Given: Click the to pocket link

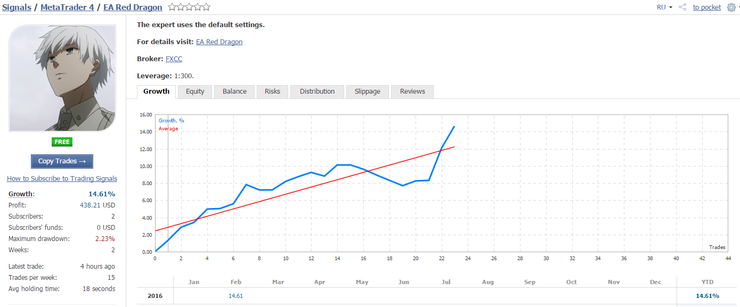Looking at the screenshot, I should click(707, 7).
